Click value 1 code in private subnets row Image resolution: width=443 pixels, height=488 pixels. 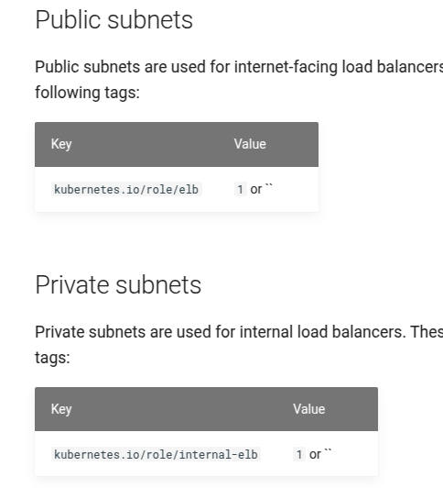point(299,454)
